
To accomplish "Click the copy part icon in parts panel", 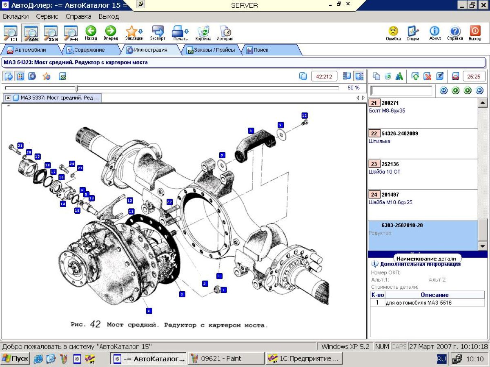I will click(376, 76).
